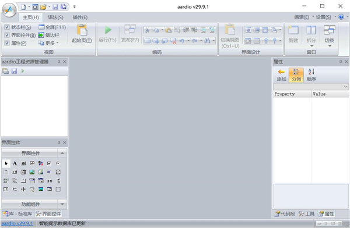This screenshot has width=350, height=228.
Task: Switch to the 代码段 bottom tab
Action: click(x=285, y=214)
